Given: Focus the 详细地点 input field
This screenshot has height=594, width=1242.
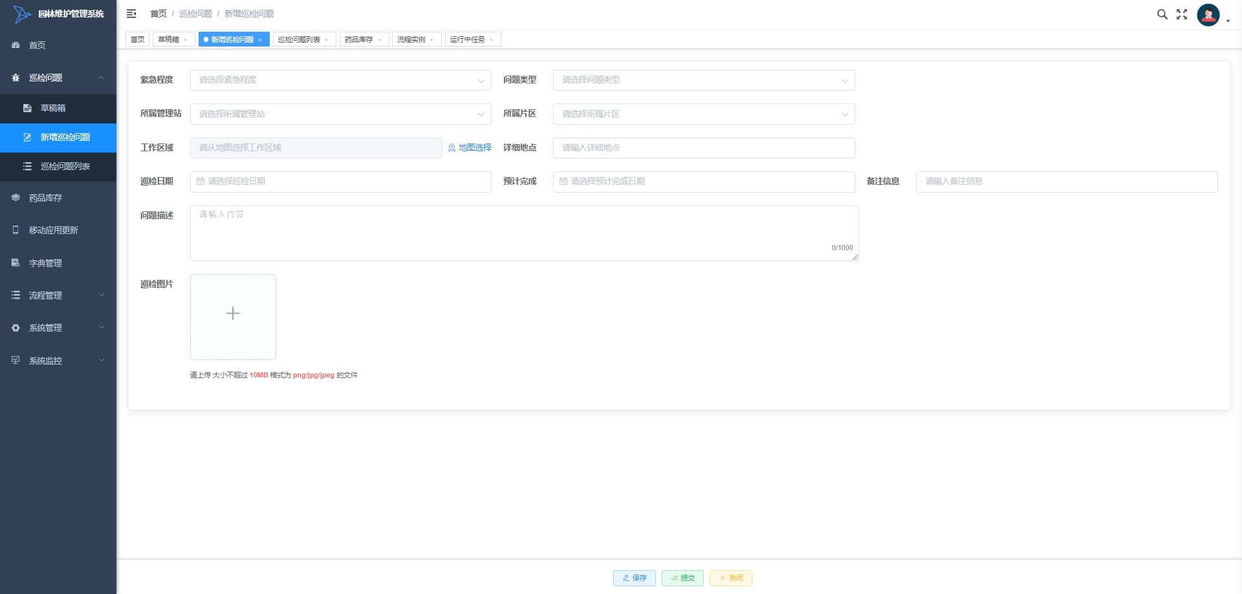Looking at the screenshot, I should tap(704, 148).
